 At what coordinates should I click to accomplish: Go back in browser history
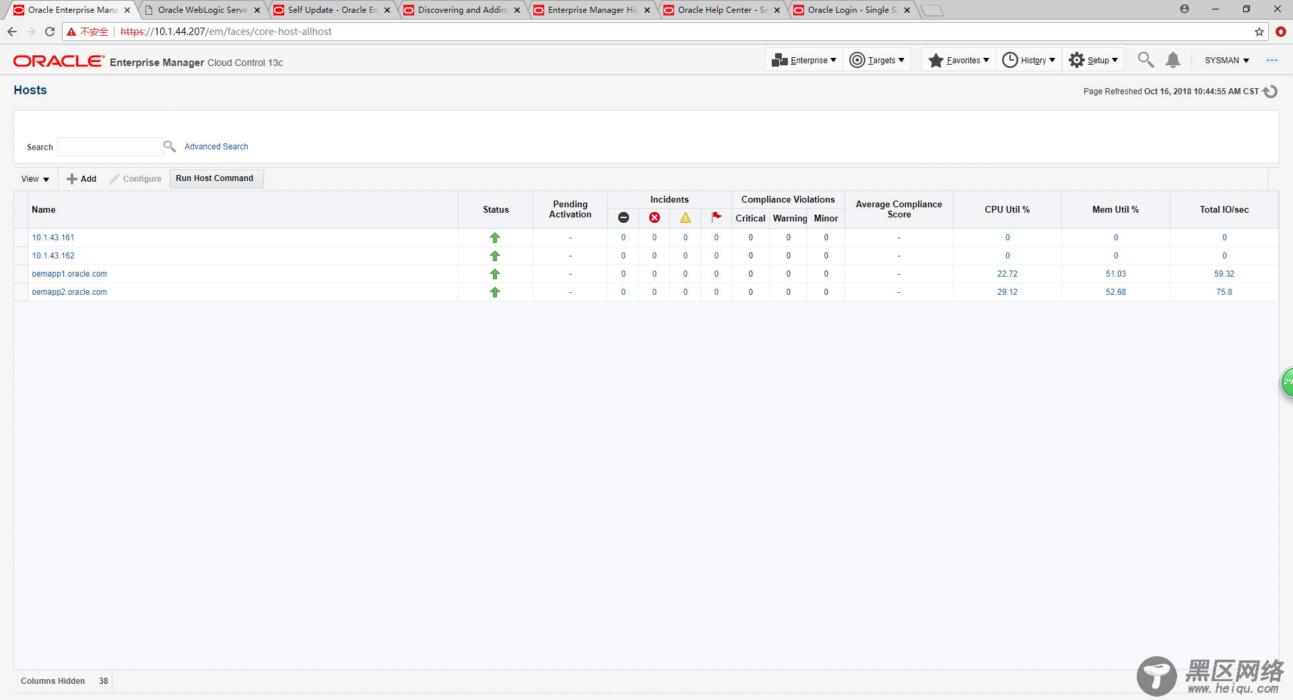point(12,32)
